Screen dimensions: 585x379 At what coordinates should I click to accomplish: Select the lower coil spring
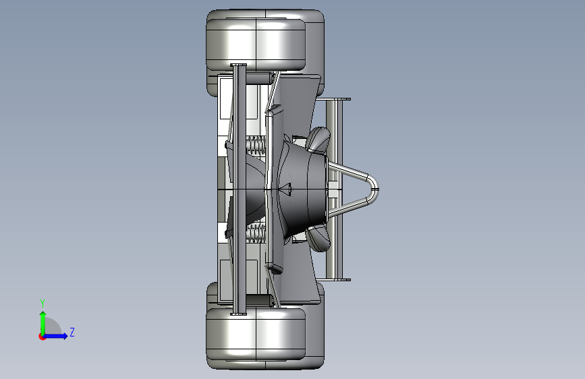pyautogui.click(x=256, y=233)
